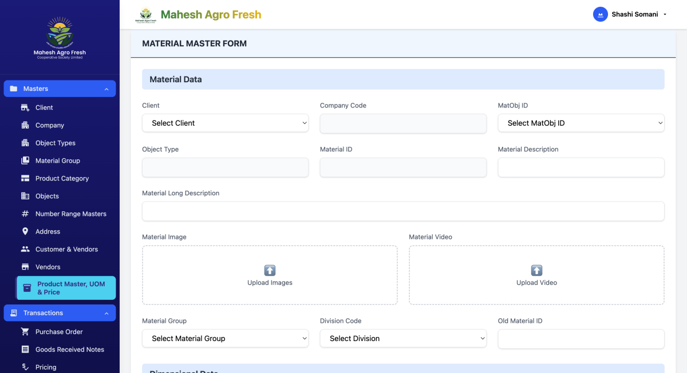Click the Number Range Masters hash icon
This screenshot has width=687, height=373.
tap(25, 214)
